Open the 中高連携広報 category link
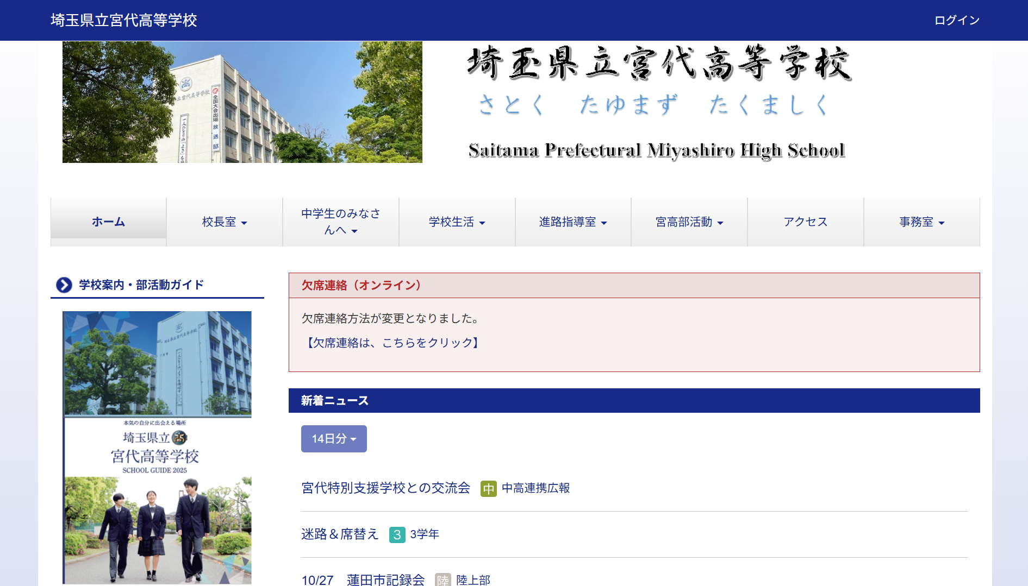 pos(535,488)
